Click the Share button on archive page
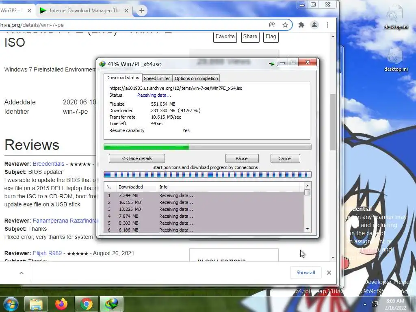 pyautogui.click(x=250, y=37)
